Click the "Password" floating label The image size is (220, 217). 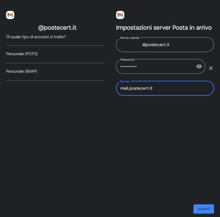pyautogui.click(x=127, y=59)
